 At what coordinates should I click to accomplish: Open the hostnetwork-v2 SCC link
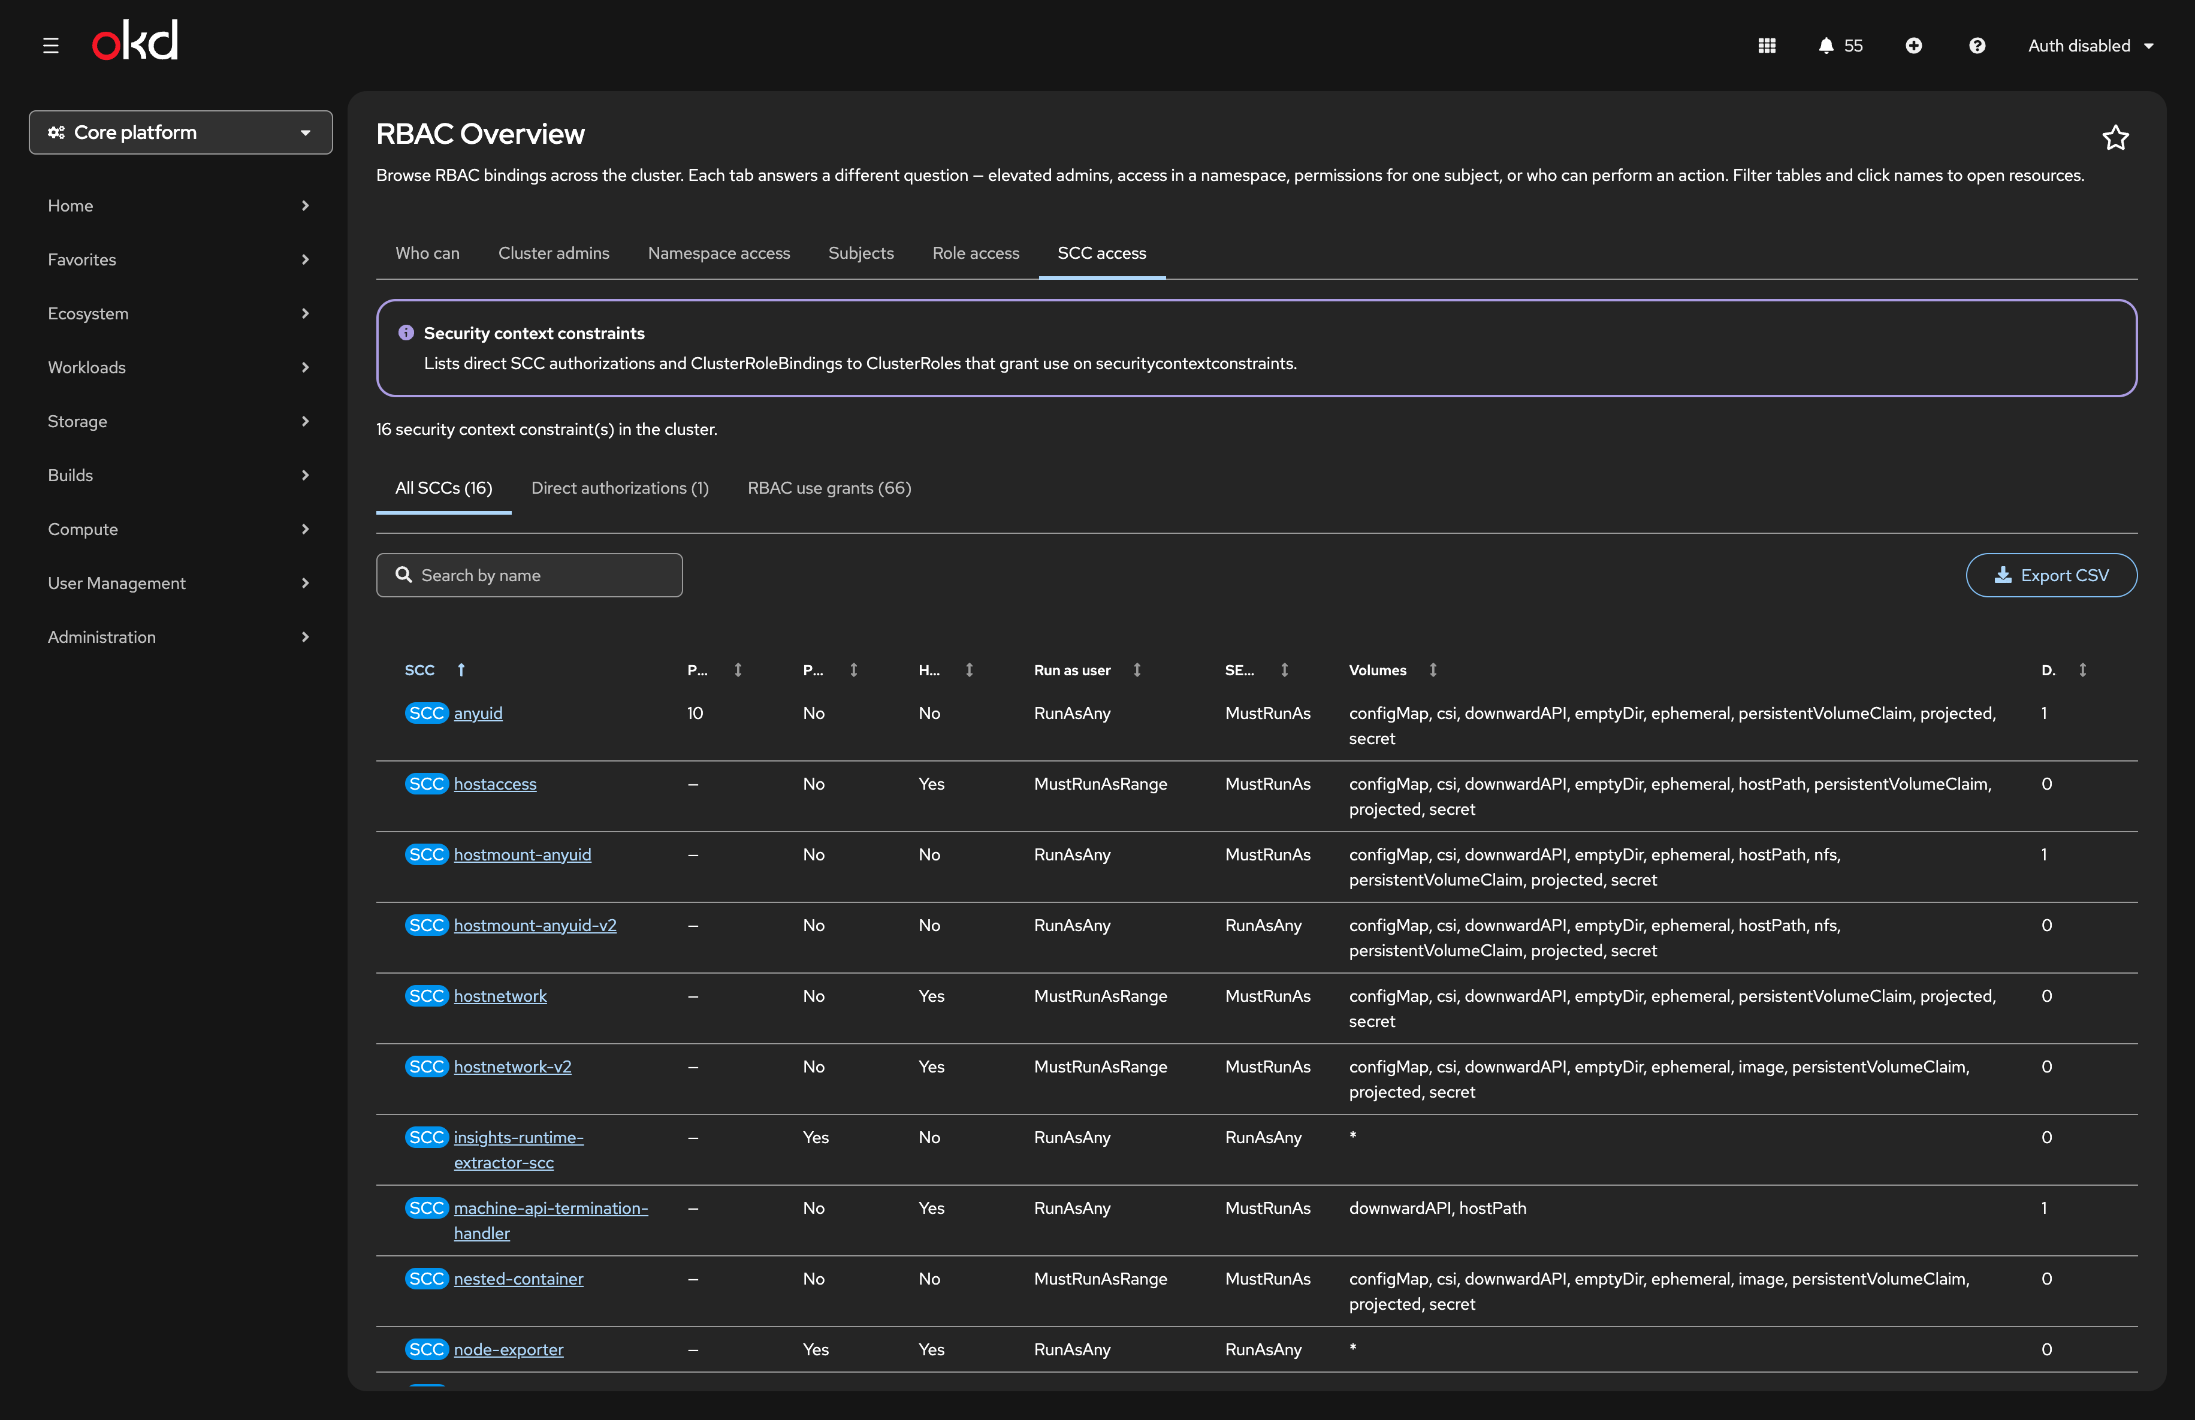point(512,1066)
